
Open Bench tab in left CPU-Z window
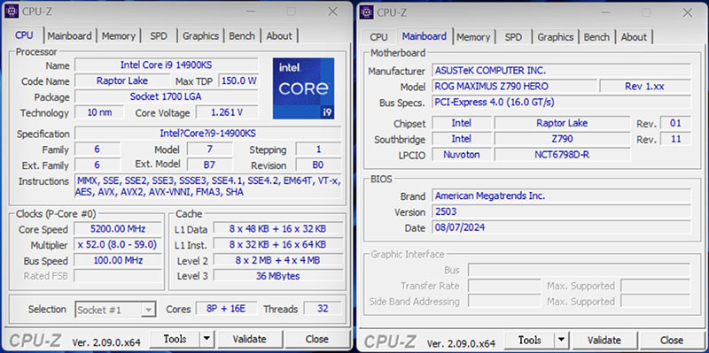(242, 35)
